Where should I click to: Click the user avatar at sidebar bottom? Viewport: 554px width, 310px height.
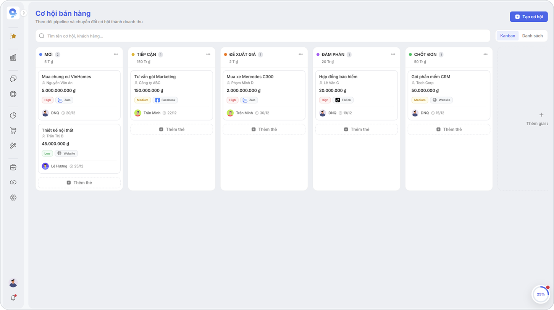point(13,283)
